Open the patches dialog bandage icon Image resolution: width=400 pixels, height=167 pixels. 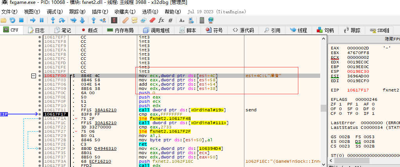click(x=126, y=20)
